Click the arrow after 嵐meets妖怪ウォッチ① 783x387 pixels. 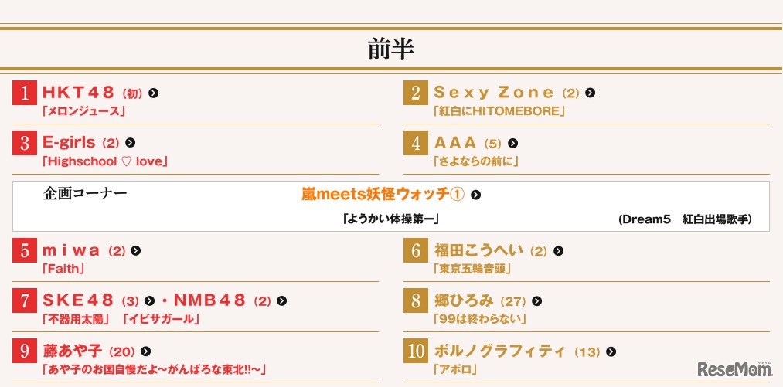pos(475,195)
